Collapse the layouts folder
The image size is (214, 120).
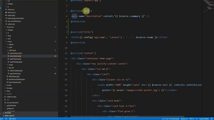[x=11, y=68]
